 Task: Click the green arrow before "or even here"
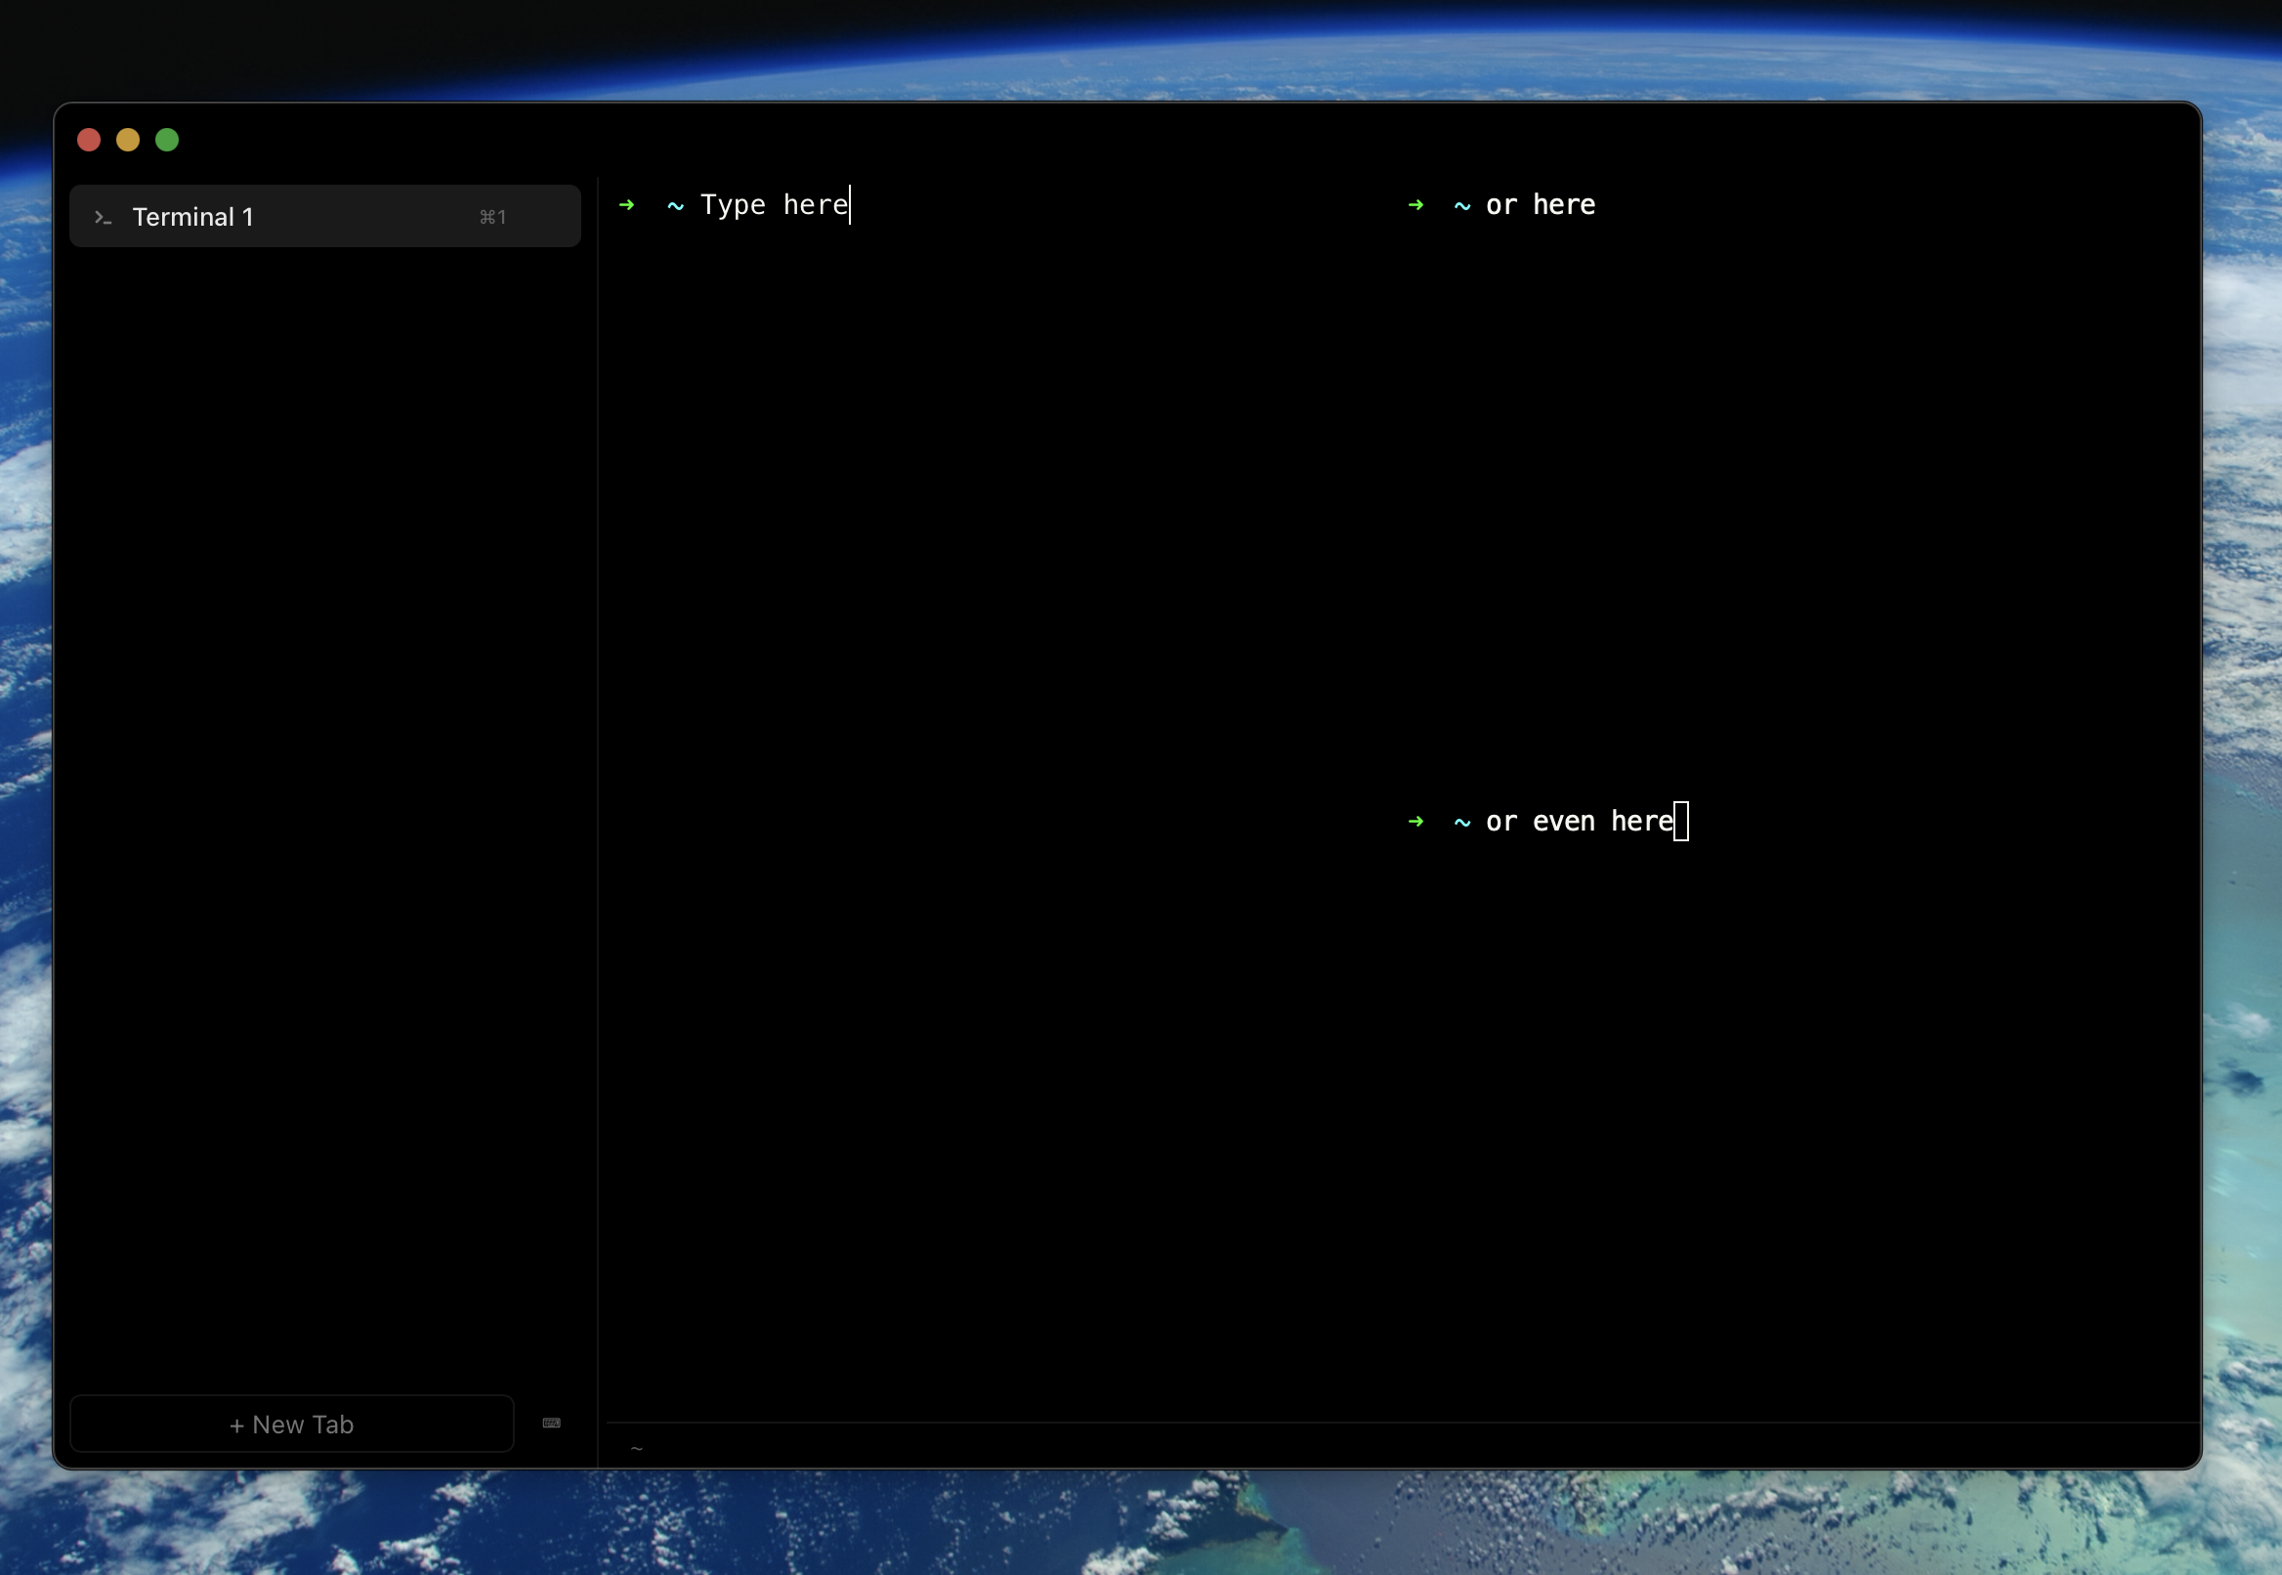[x=1416, y=822]
